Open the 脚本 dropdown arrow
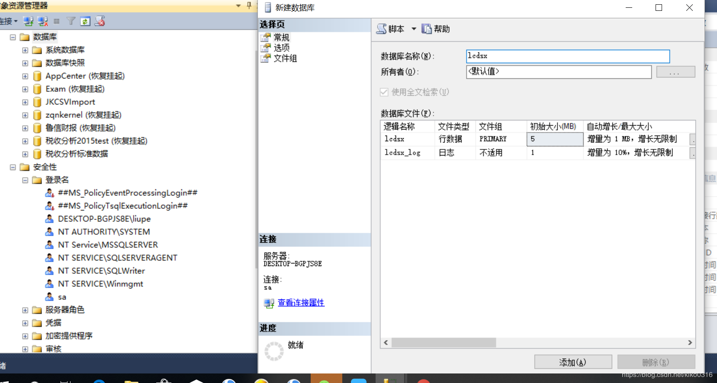 coord(414,29)
